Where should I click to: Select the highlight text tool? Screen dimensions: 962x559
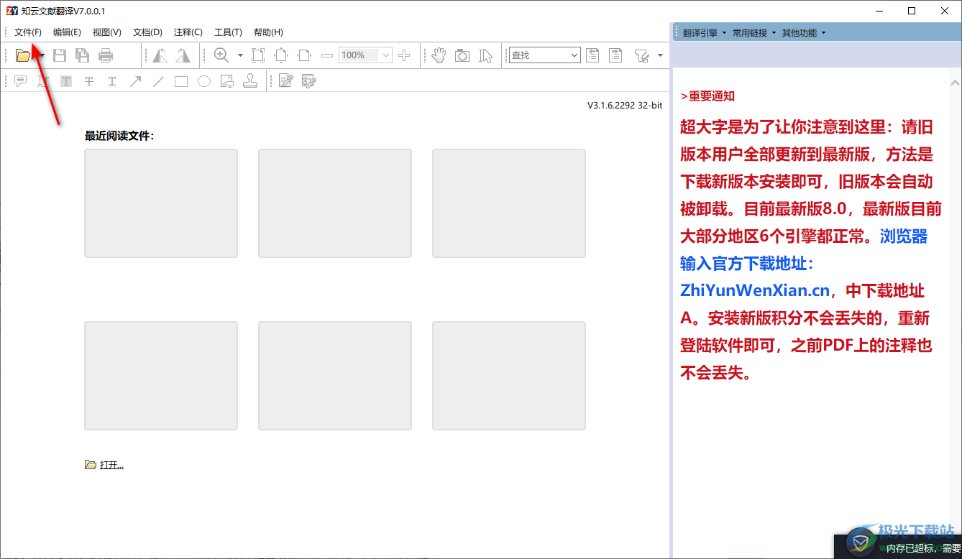pos(66,81)
